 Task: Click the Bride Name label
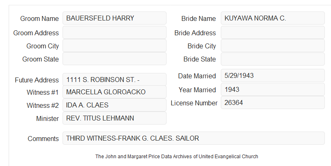coord(199,18)
